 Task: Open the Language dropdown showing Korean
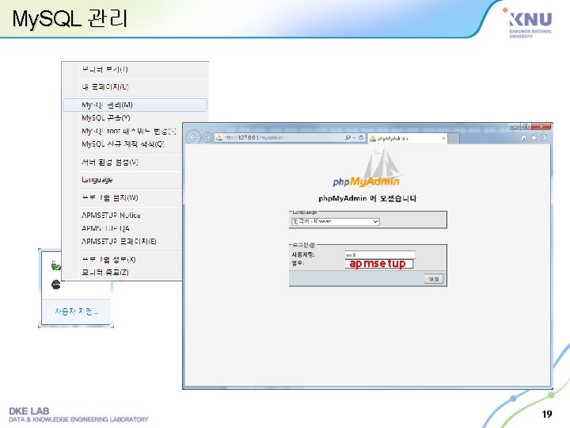(336, 221)
